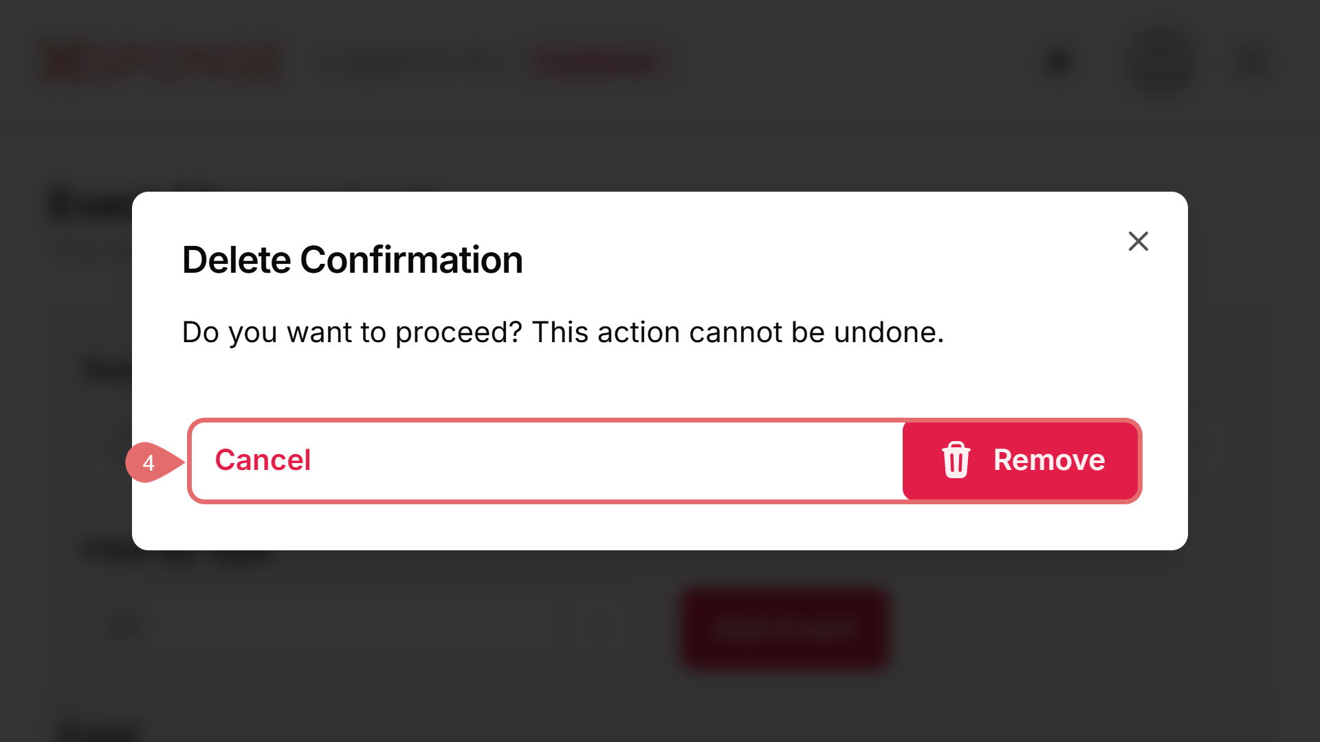Select the blurred gray header navigation text
Image resolution: width=1320 pixels, height=742 pixels.
click(x=412, y=63)
